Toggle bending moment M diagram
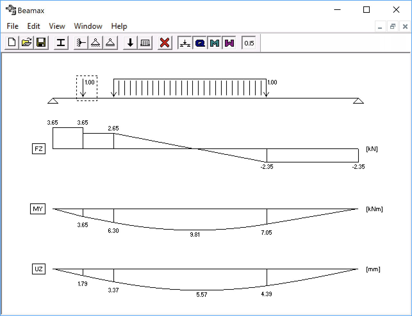This screenshot has width=412, height=316. click(x=215, y=43)
